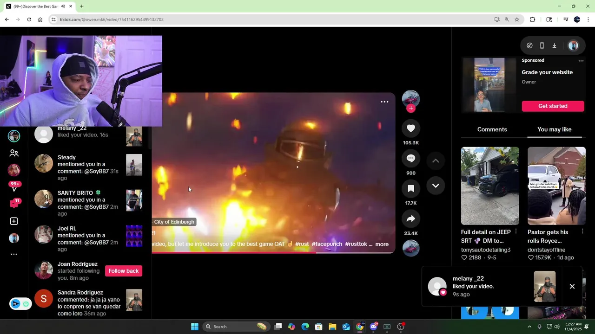Dismiss the melany _22 notification popup
This screenshot has height=334, width=595.
pyautogui.click(x=572, y=287)
